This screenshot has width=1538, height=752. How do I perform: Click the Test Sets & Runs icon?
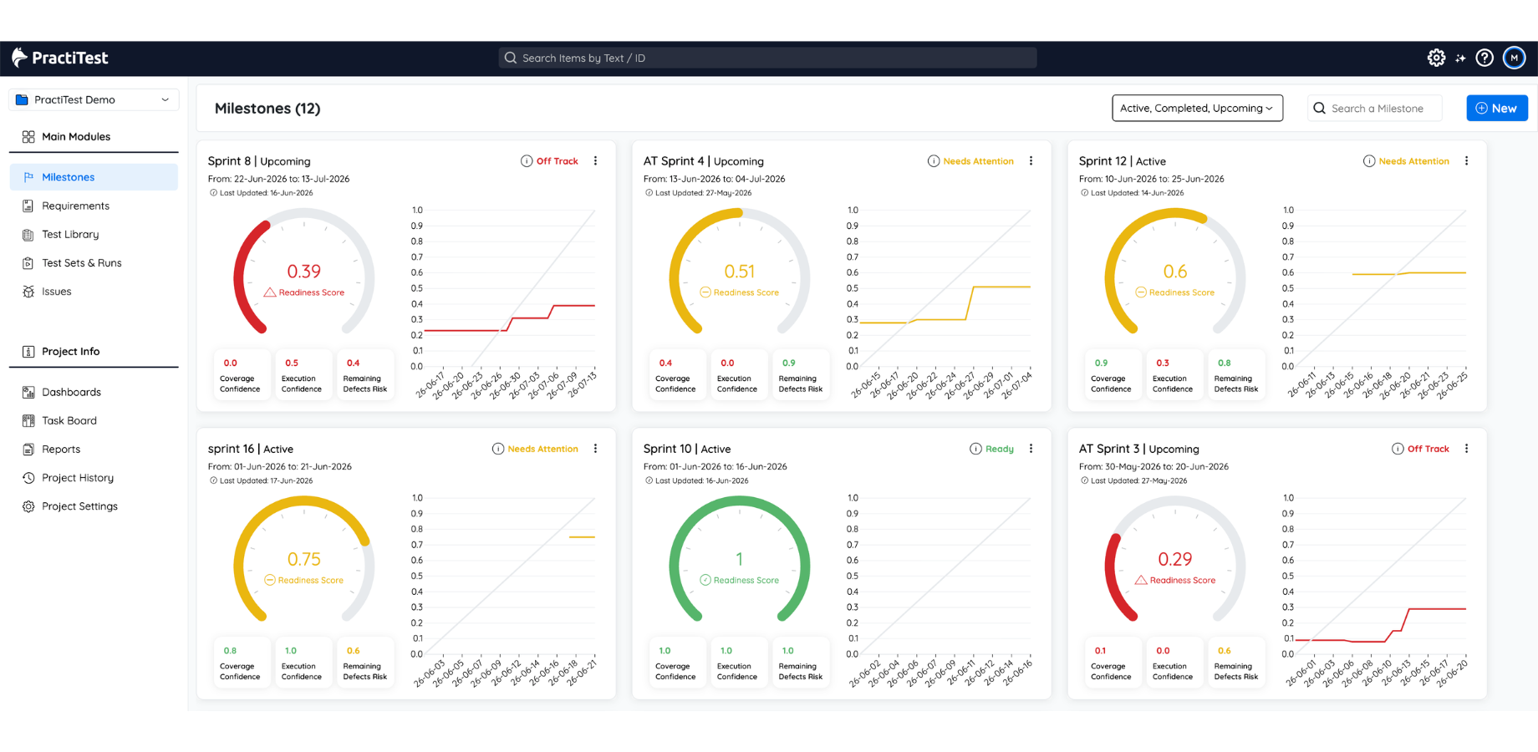28,263
